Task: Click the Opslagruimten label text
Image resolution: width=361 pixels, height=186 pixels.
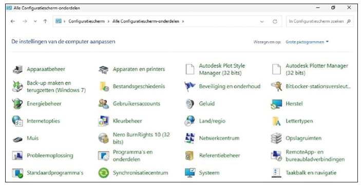Action: (x=303, y=138)
